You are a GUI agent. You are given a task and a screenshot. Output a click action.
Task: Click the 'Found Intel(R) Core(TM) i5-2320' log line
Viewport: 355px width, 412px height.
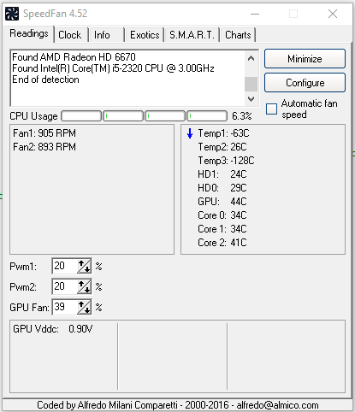(113, 68)
